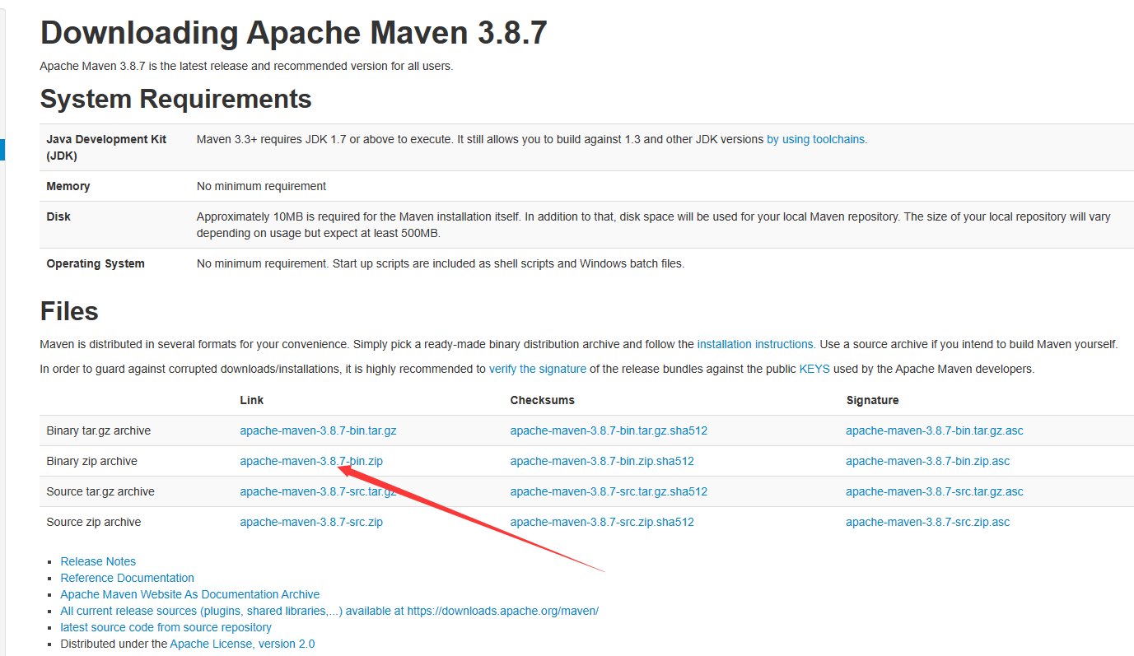Click the 'Downloading Apache Maven 3.8.7' heading

click(293, 34)
